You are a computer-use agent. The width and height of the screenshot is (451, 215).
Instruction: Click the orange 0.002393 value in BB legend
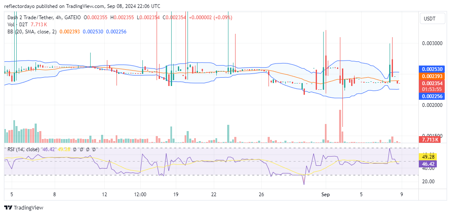click(69, 32)
